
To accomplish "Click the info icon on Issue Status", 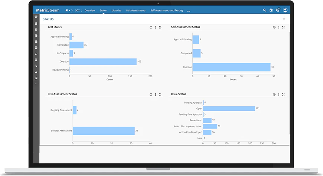I will click(274, 94).
